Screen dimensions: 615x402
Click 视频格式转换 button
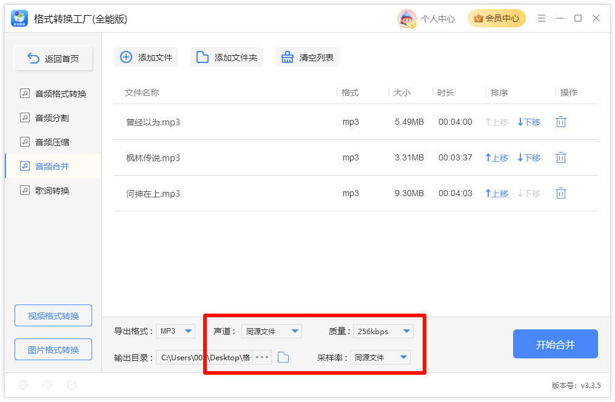(53, 315)
